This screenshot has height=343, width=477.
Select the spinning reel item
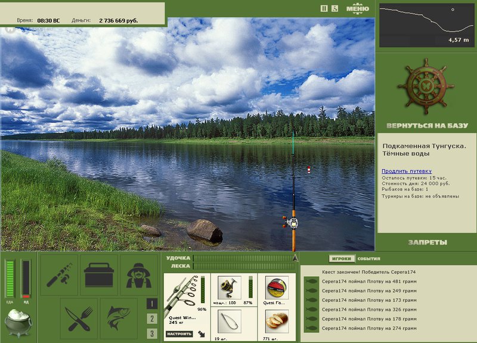230,287
